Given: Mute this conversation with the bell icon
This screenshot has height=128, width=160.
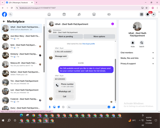Looking at the screenshot, I should tap(133, 43).
